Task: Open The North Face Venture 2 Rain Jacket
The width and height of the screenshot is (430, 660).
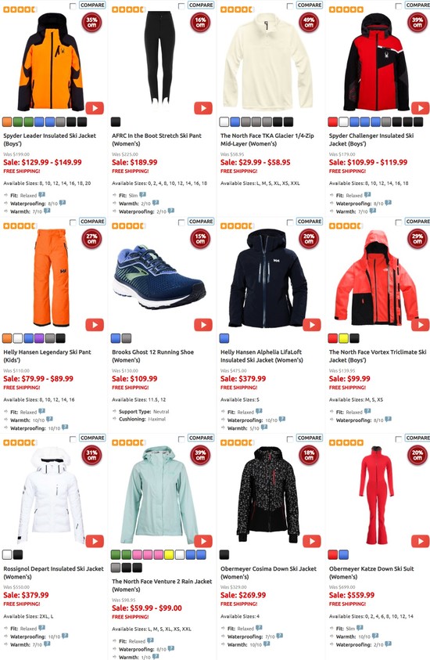Action: click(161, 585)
